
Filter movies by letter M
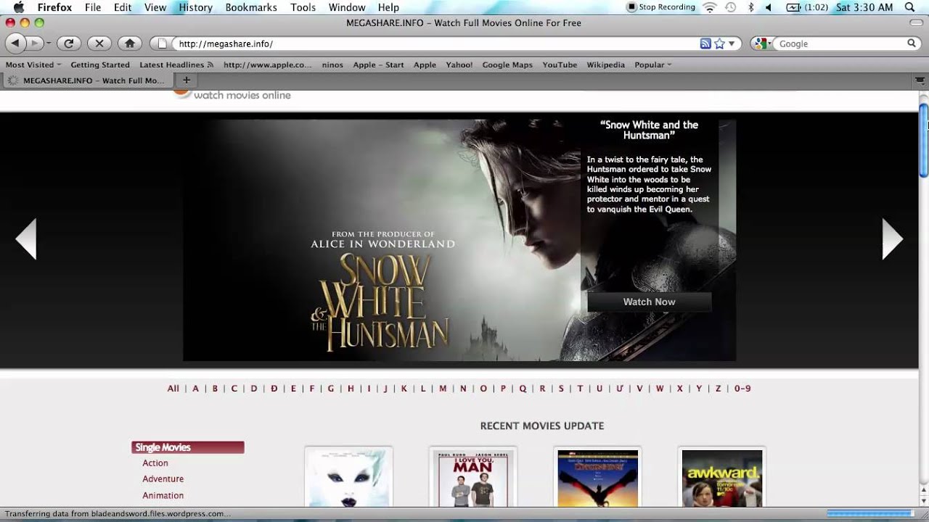443,389
